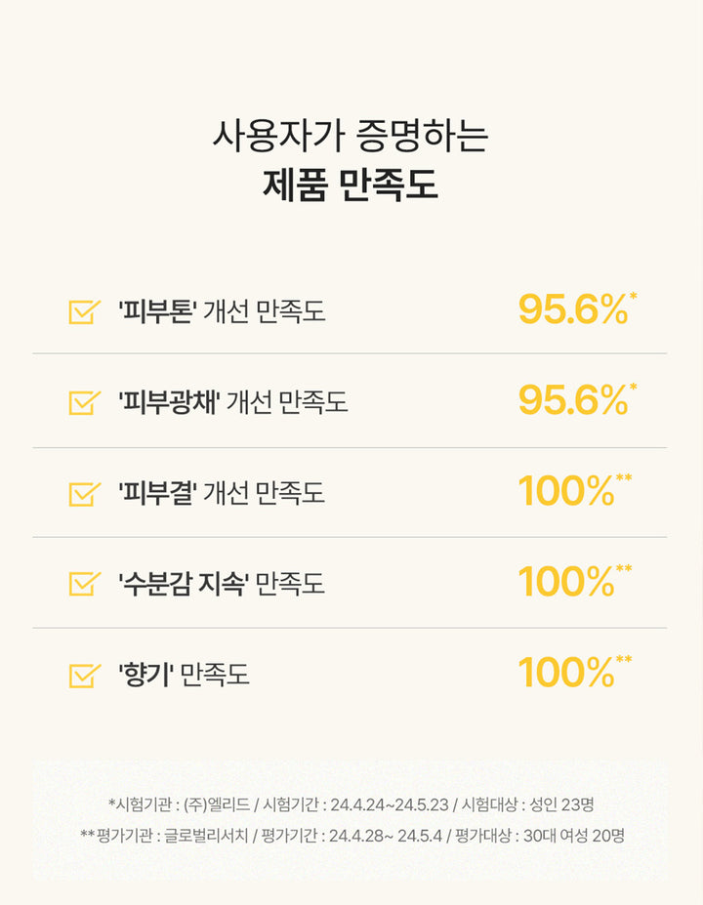Click the 95.6% figure in the 피부톤 row
Image resolution: width=703 pixels, height=905 pixels.
(x=572, y=310)
